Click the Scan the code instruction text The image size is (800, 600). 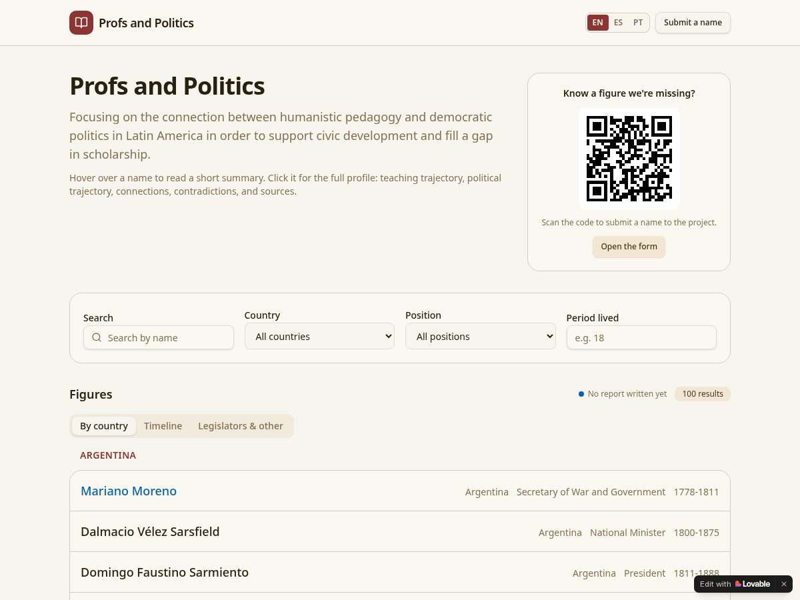(629, 223)
